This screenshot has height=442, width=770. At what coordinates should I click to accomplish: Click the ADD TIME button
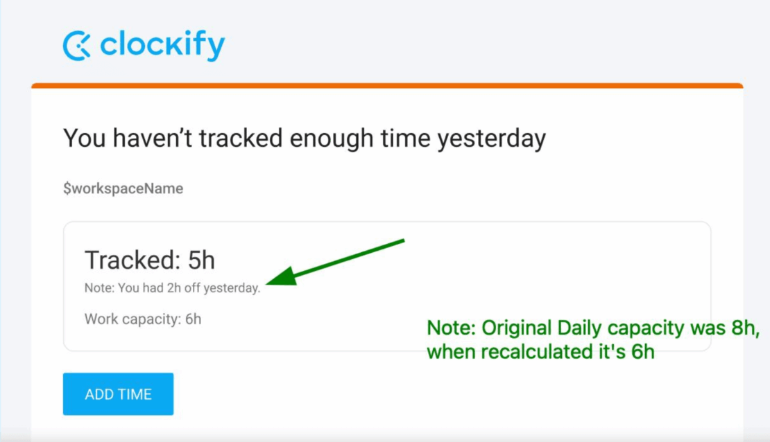click(117, 394)
